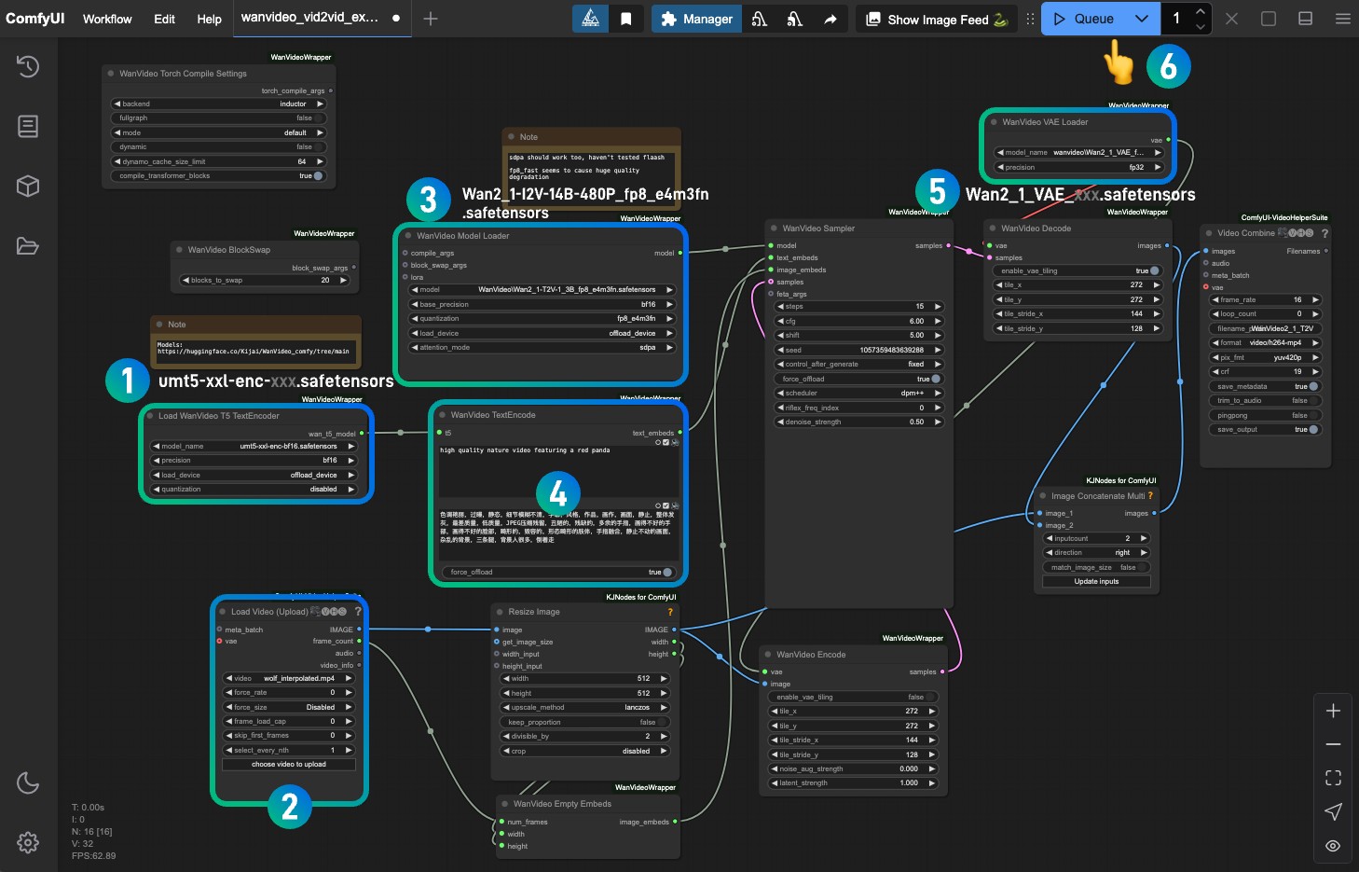This screenshot has width=1359, height=872.
Task: Change backend inductor dropdown
Action: coord(219,104)
